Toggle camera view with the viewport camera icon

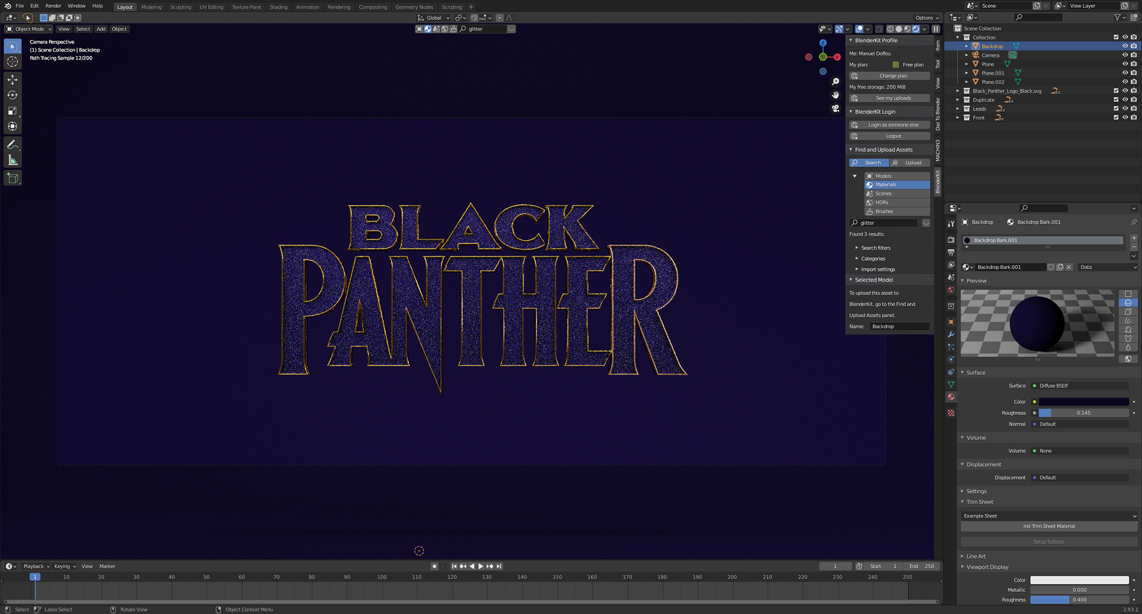[x=836, y=109]
